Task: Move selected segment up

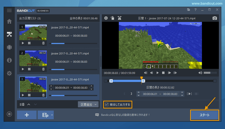Action: pyautogui.click(x=29, y=104)
